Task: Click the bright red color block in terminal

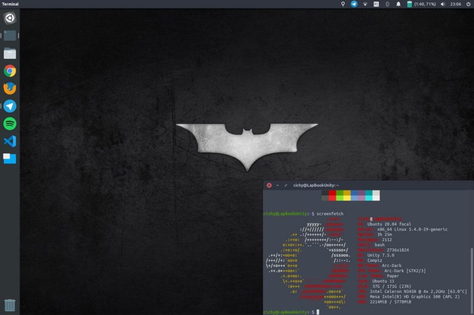Action: click(x=332, y=198)
